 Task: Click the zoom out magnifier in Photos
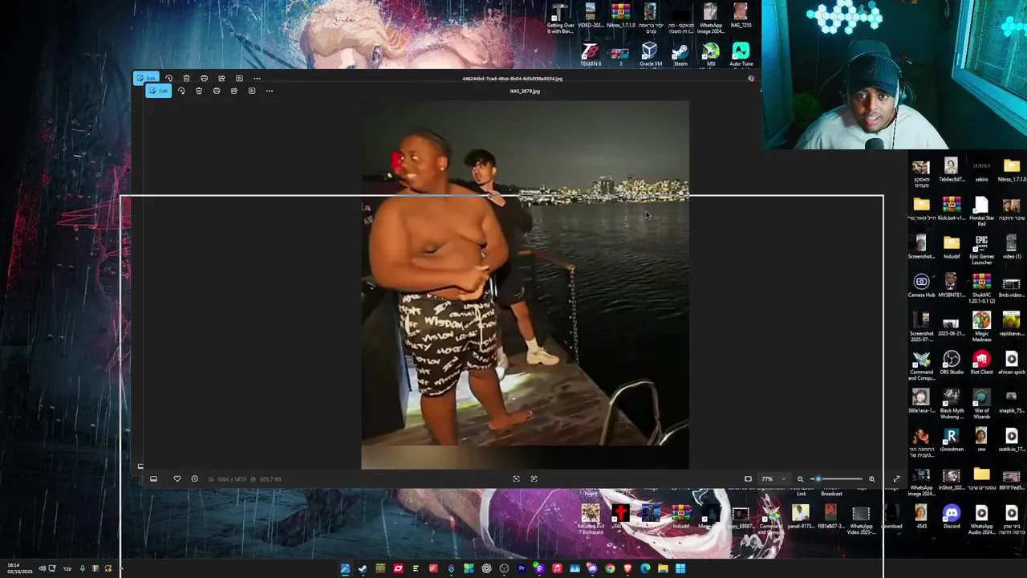pos(800,479)
